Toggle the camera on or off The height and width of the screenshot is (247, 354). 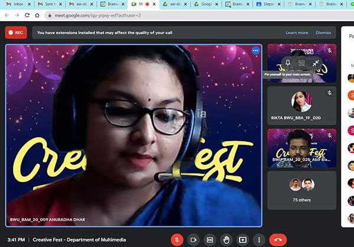point(193,240)
